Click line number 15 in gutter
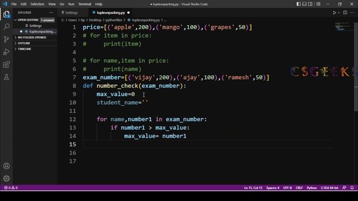The image size is (358, 201). click(73, 144)
